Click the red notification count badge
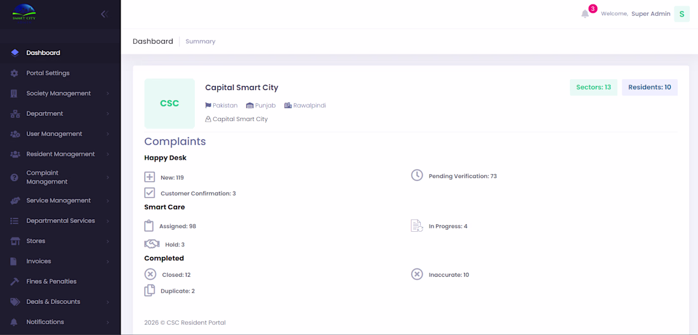698x335 pixels. pos(593,8)
